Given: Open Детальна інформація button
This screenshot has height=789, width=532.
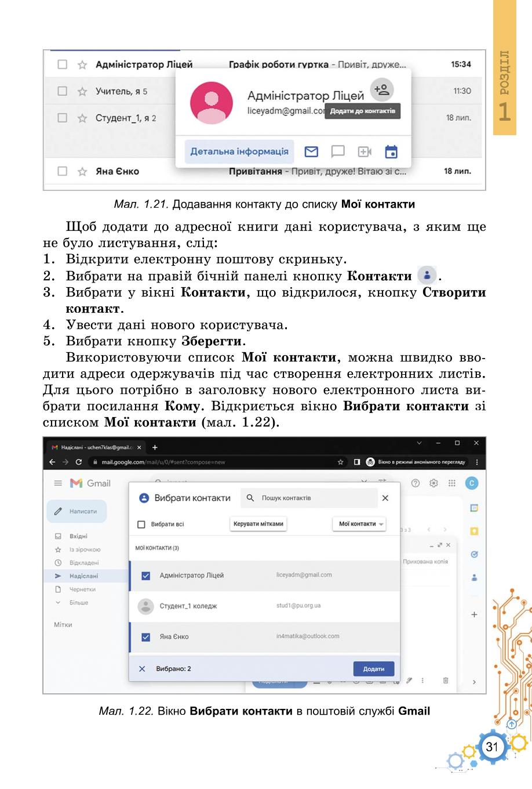Looking at the screenshot, I should (x=239, y=151).
